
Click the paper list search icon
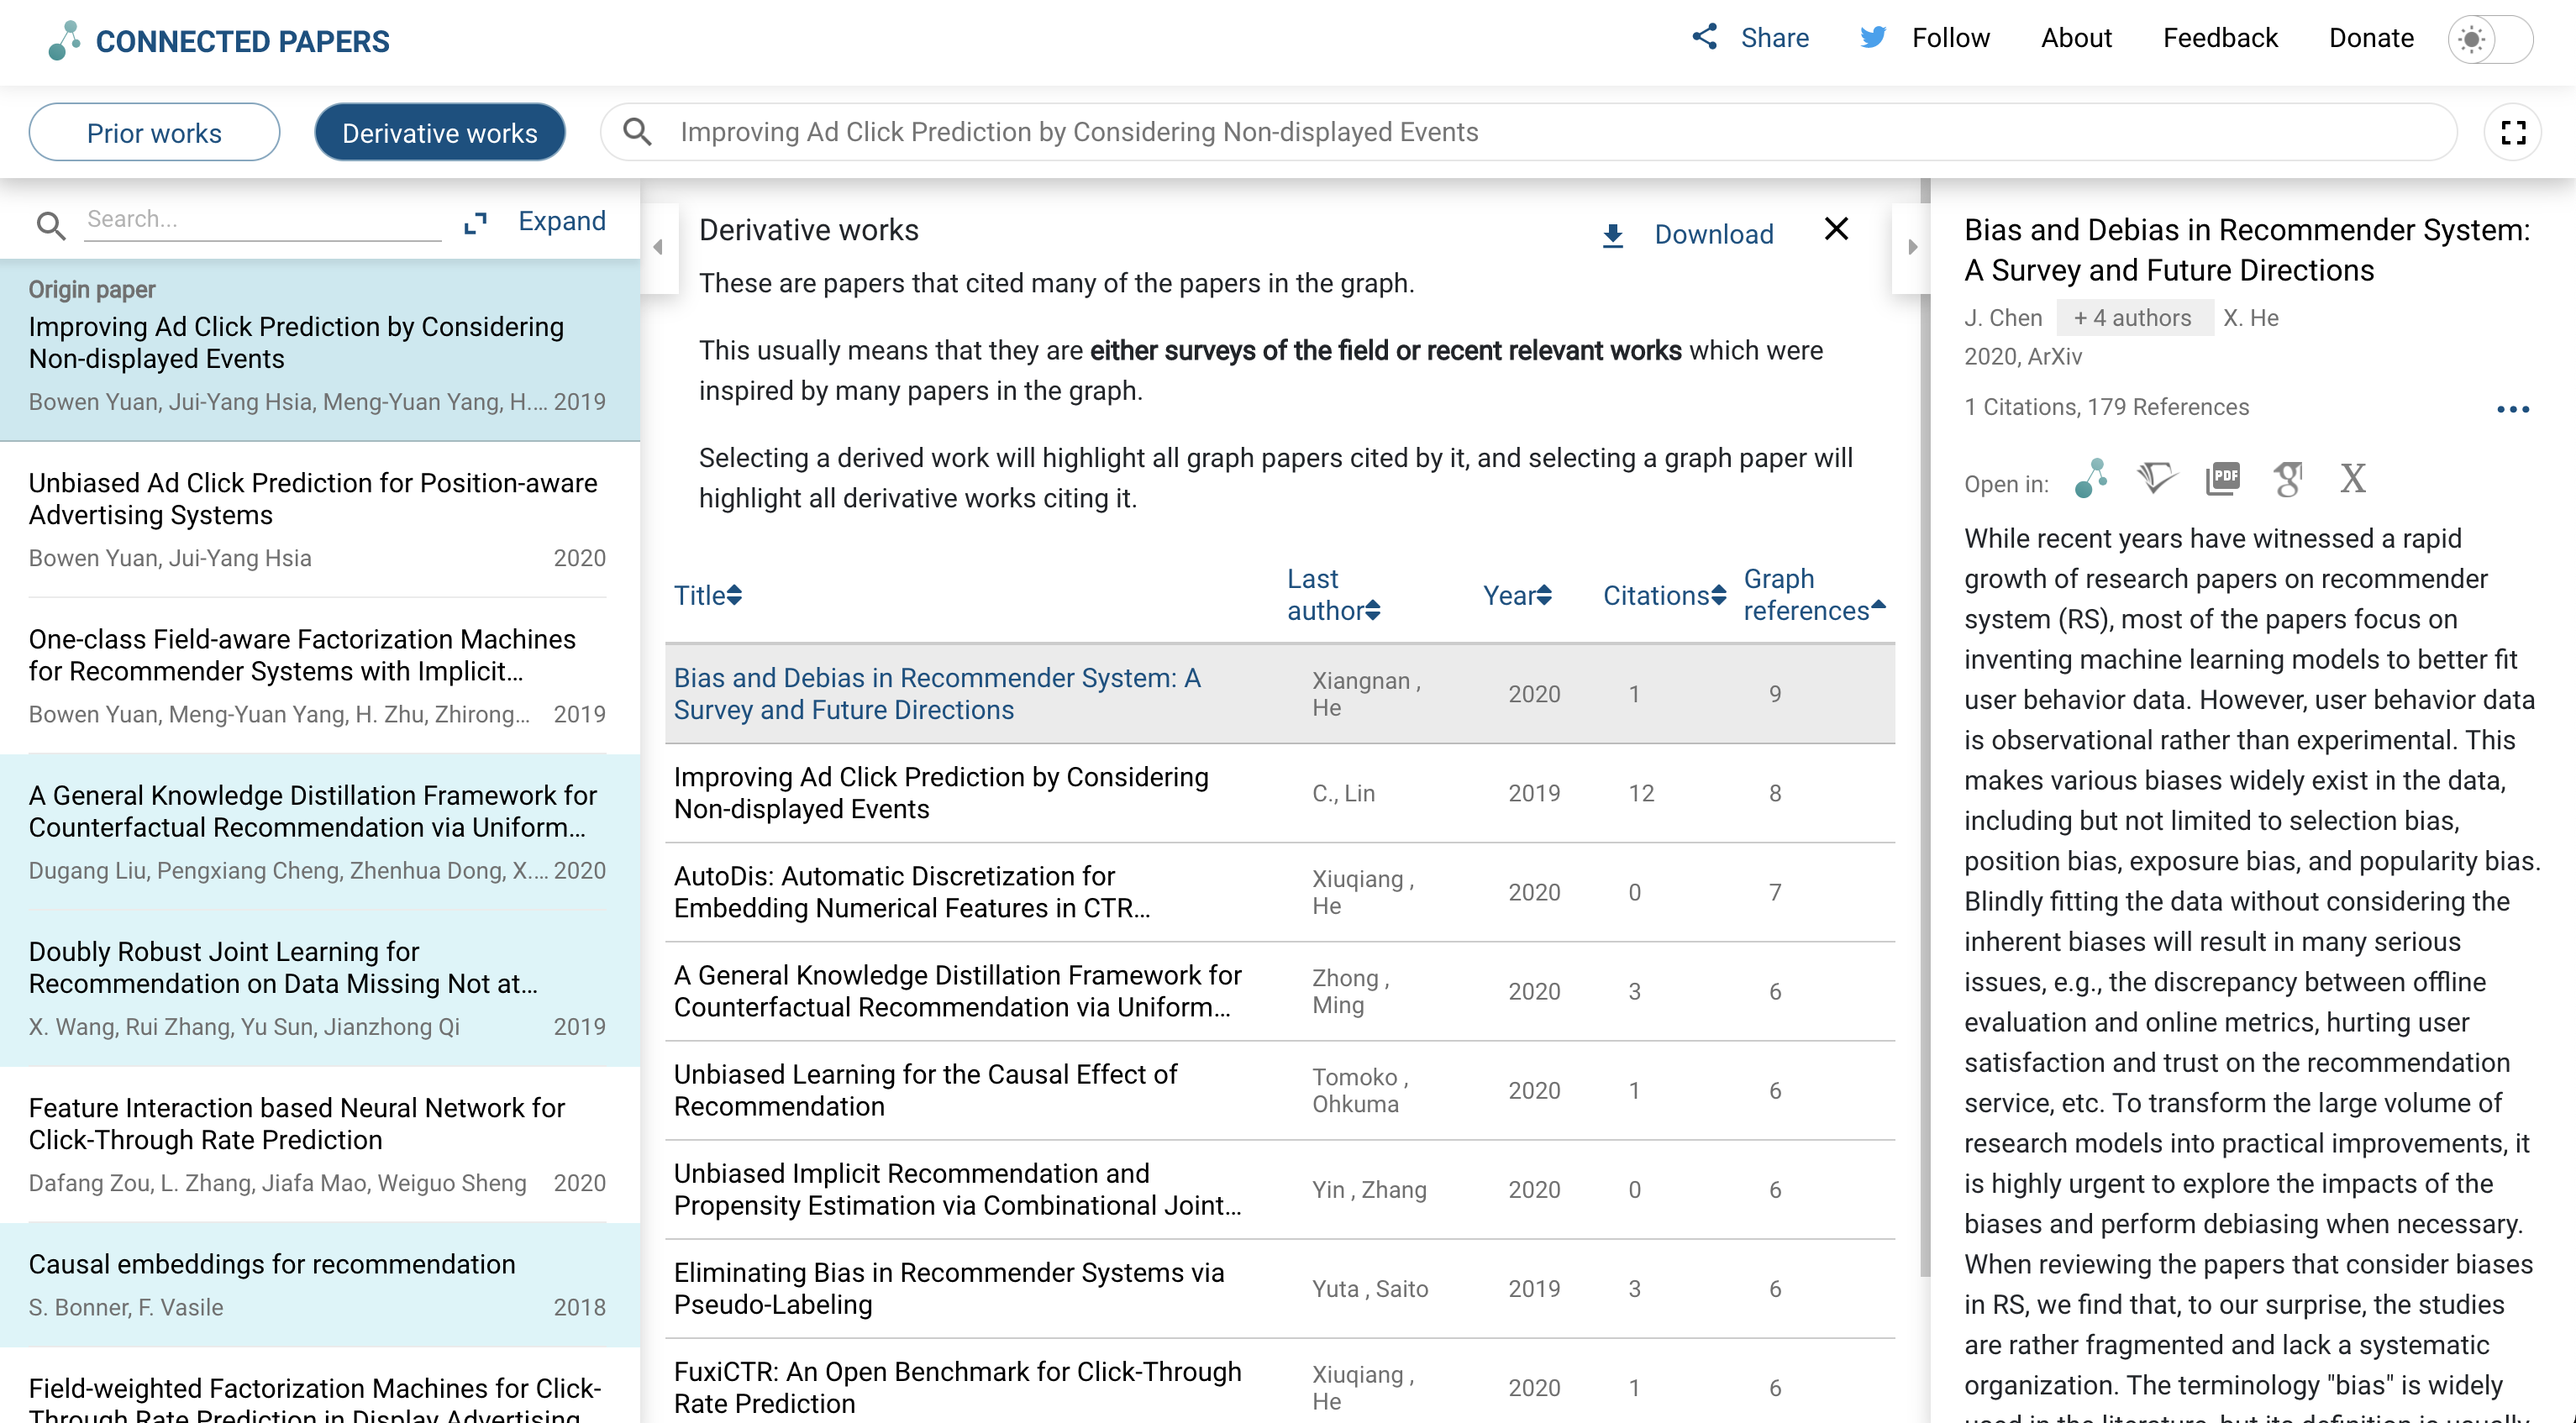click(51, 225)
